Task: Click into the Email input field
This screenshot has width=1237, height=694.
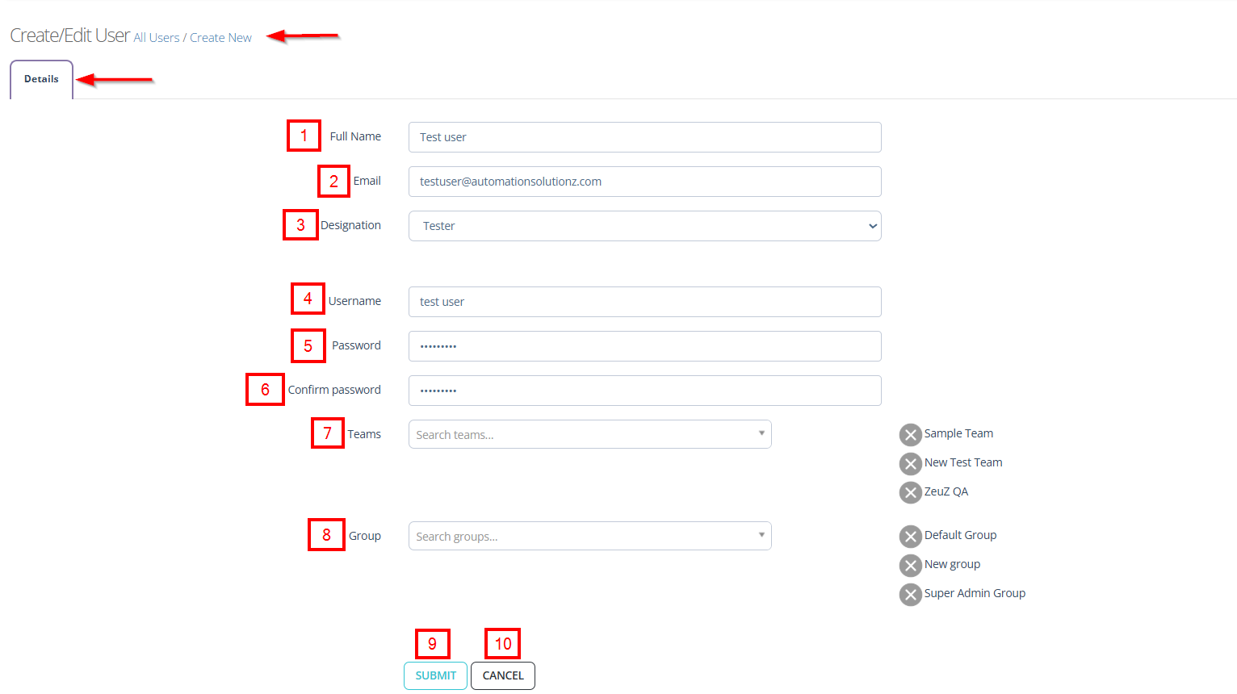Action: click(x=644, y=182)
